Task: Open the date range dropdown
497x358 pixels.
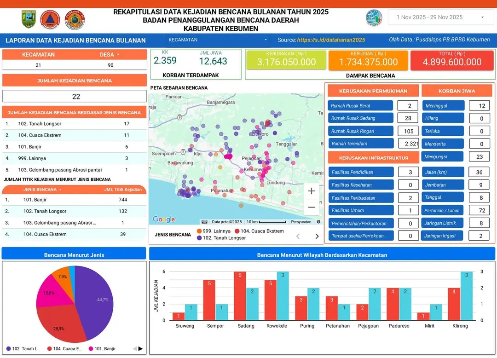Action: (440, 17)
